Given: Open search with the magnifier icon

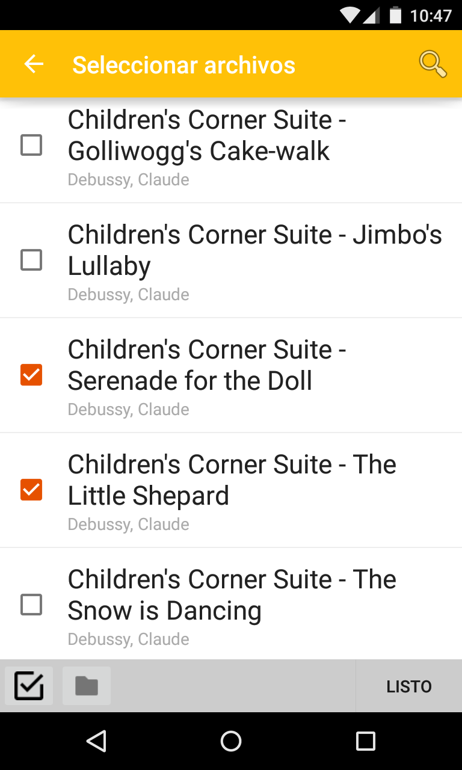Looking at the screenshot, I should click(x=433, y=64).
